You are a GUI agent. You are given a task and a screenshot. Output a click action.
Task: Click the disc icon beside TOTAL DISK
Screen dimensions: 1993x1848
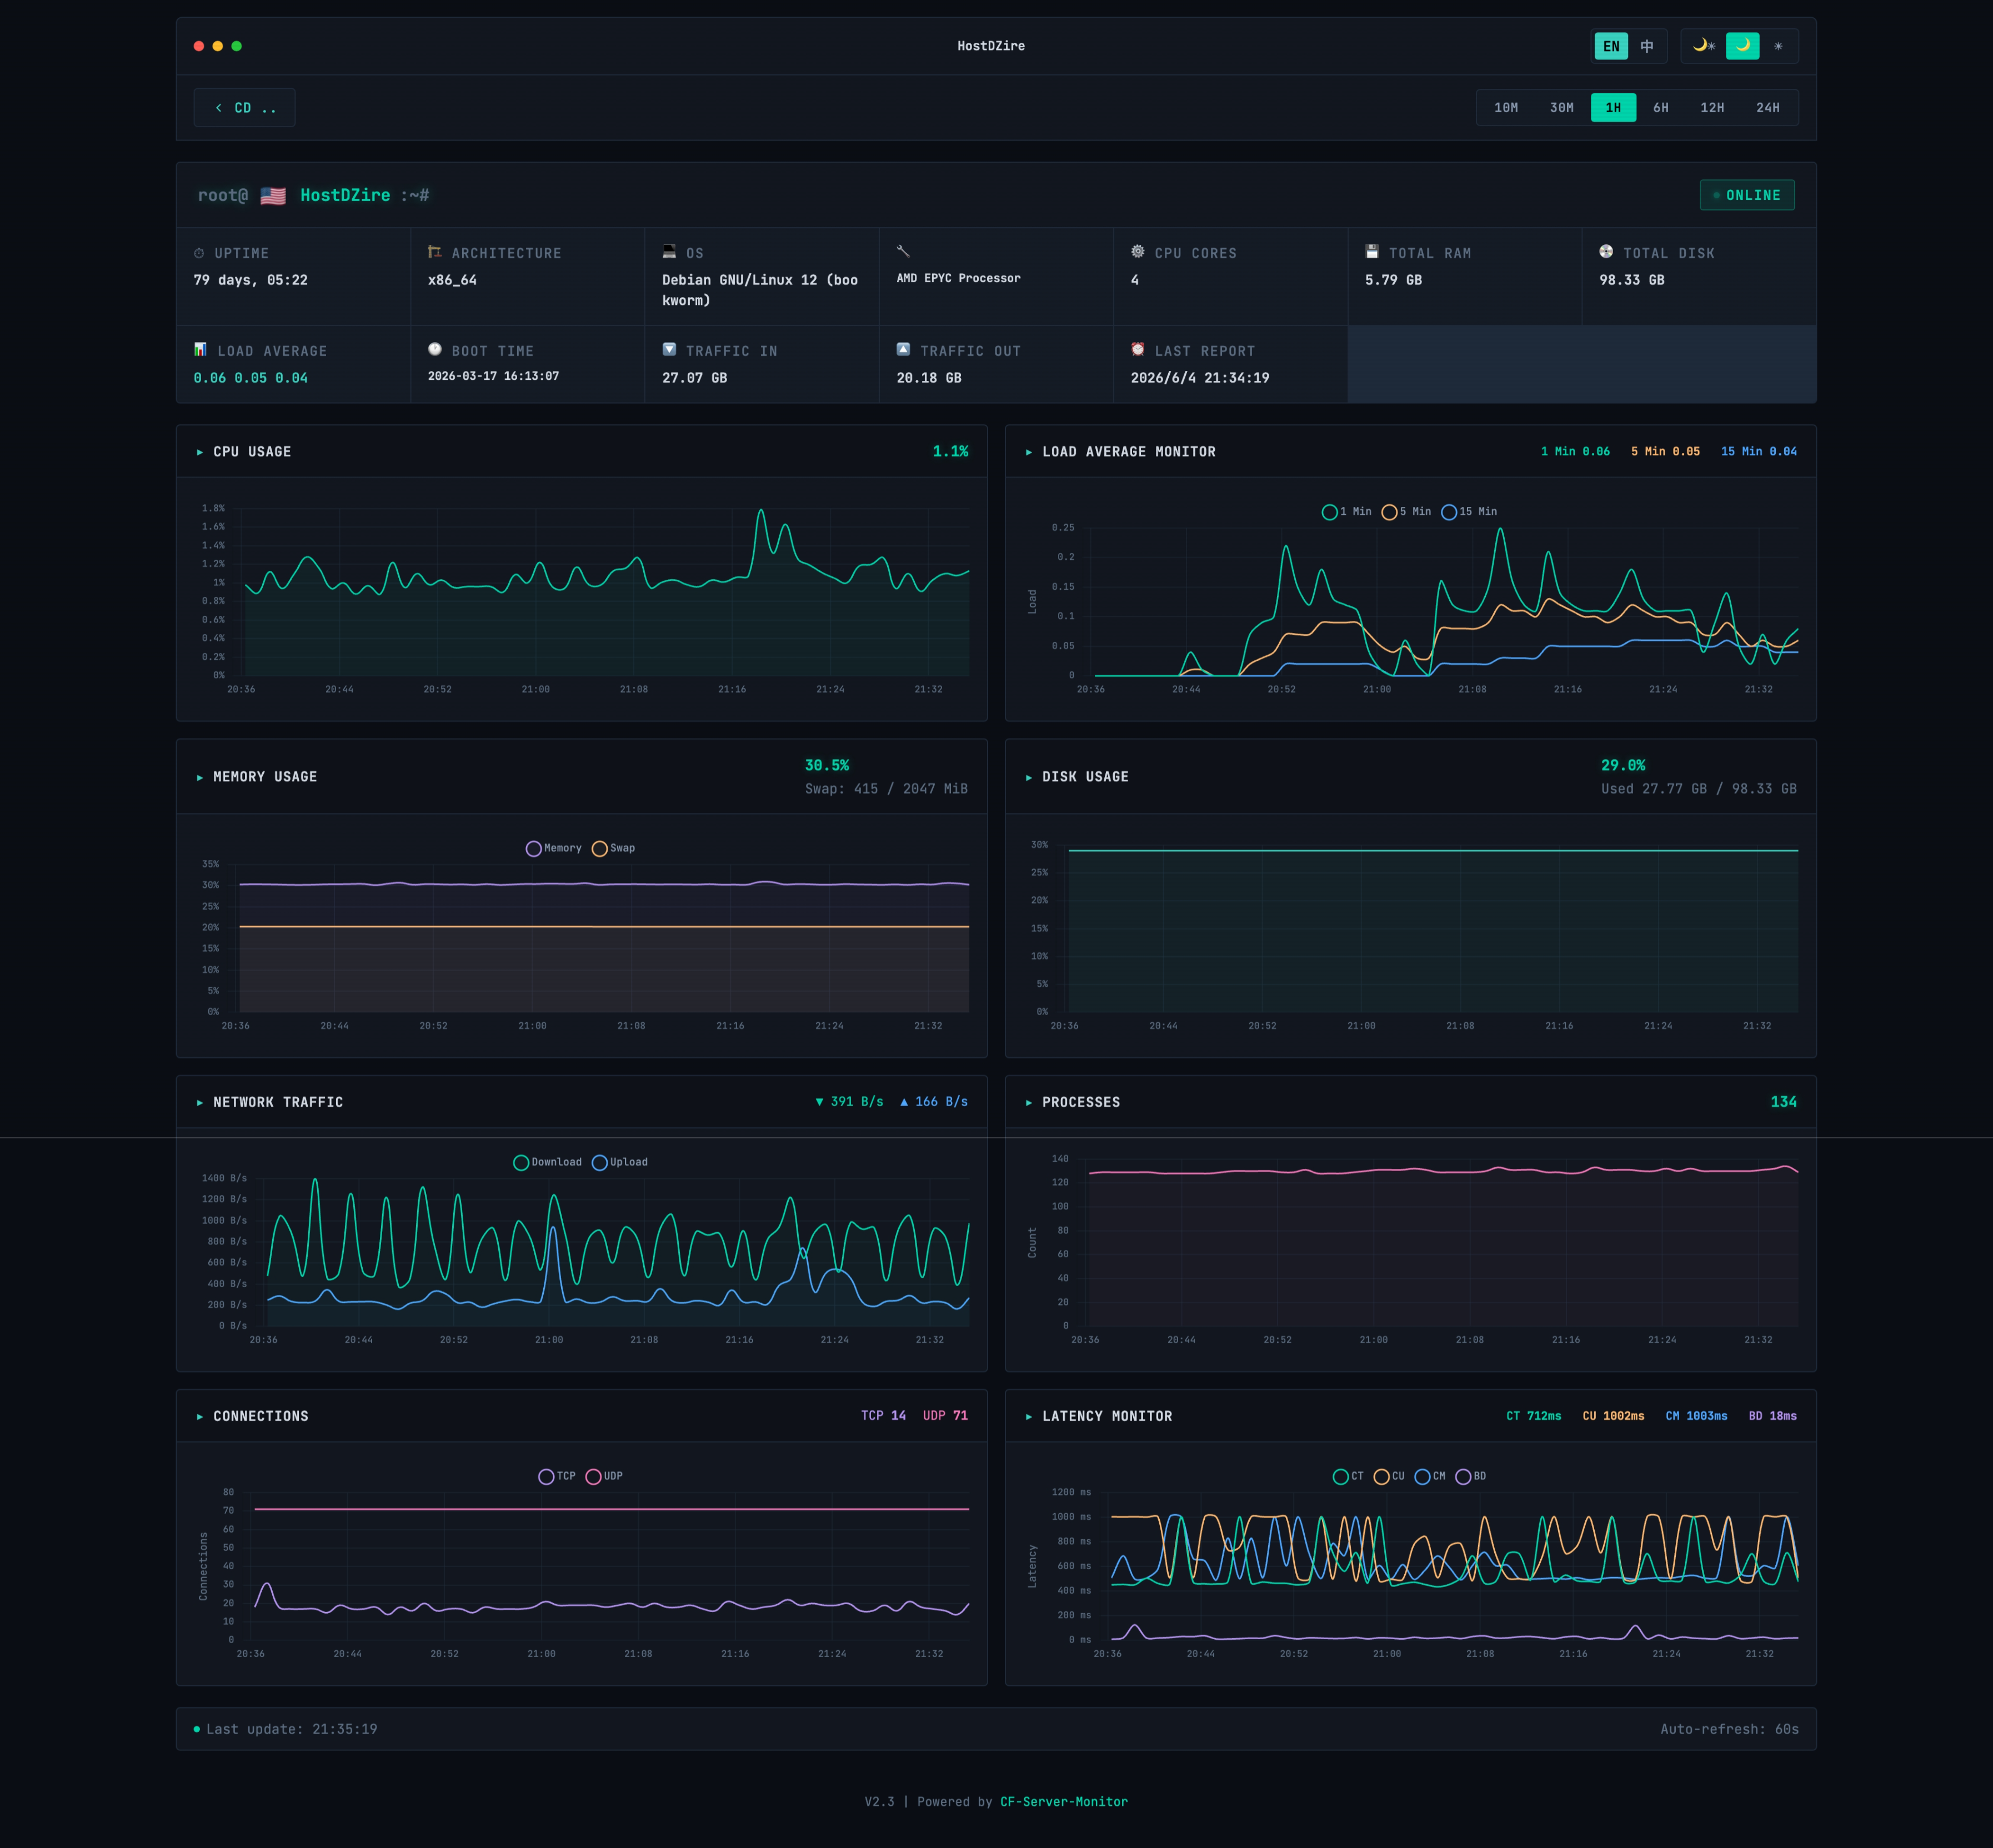coord(1606,252)
